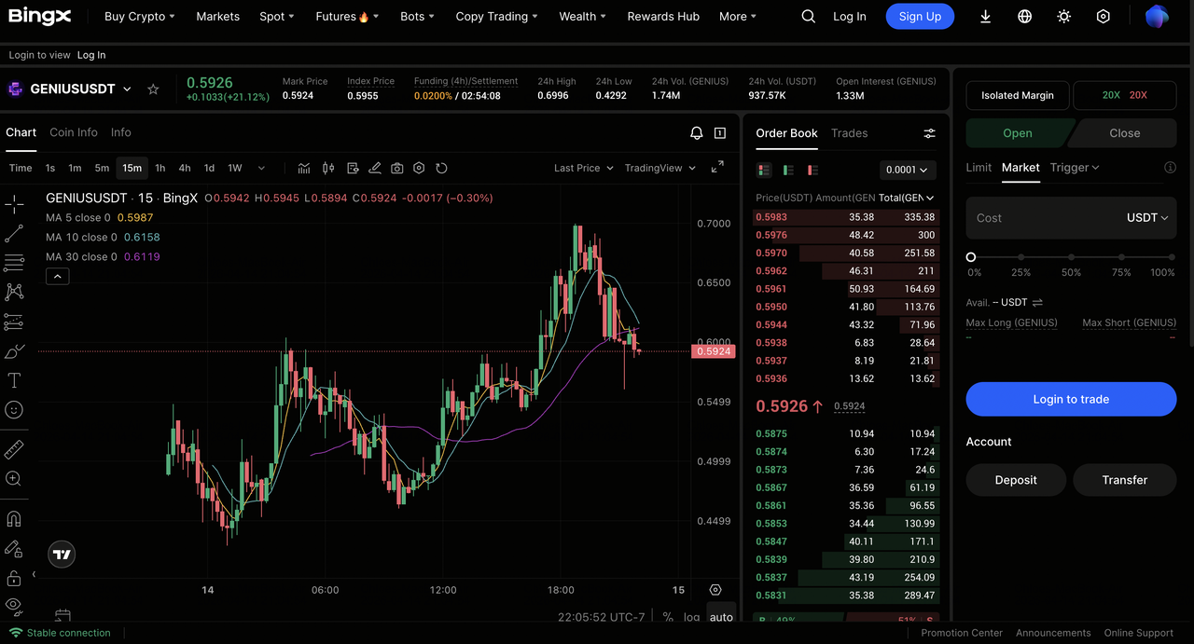Add GENIUSUSDT to favorites with star
This screenshot has width=1194, height=644.
153,89
